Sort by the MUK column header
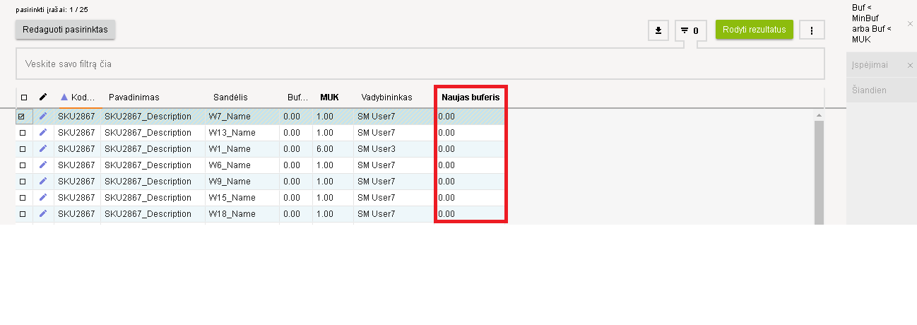917x325 pixels. [x=329, y=97]
